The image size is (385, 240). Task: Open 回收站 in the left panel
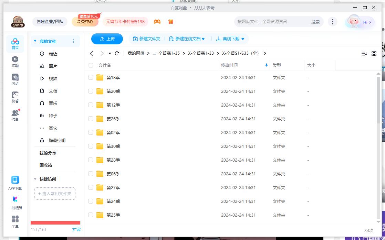tap(46, 165)
